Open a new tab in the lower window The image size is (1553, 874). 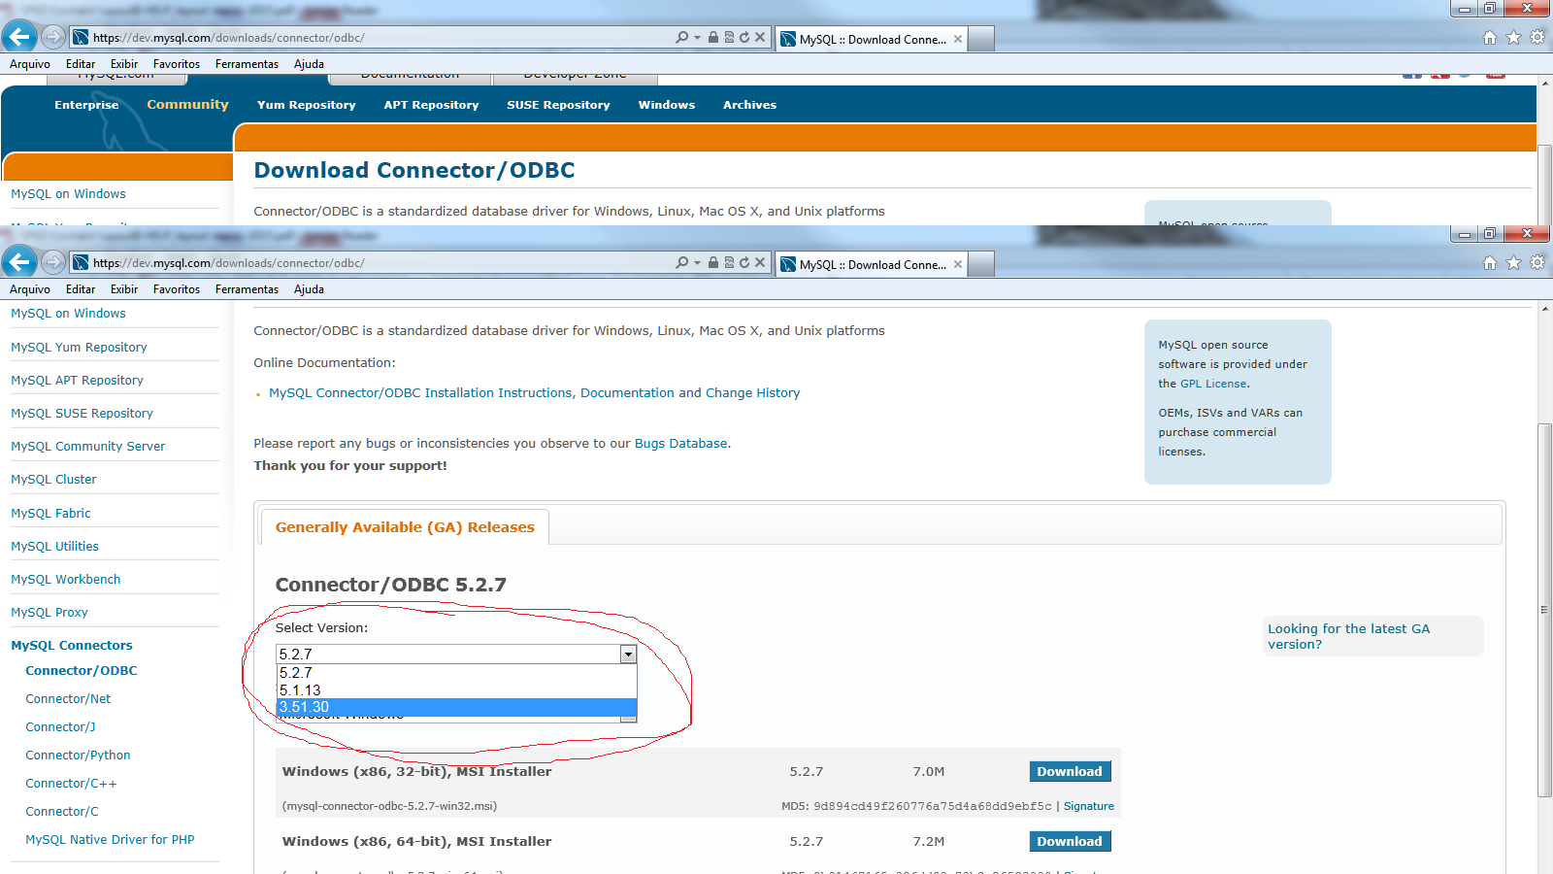click(981, 264)
